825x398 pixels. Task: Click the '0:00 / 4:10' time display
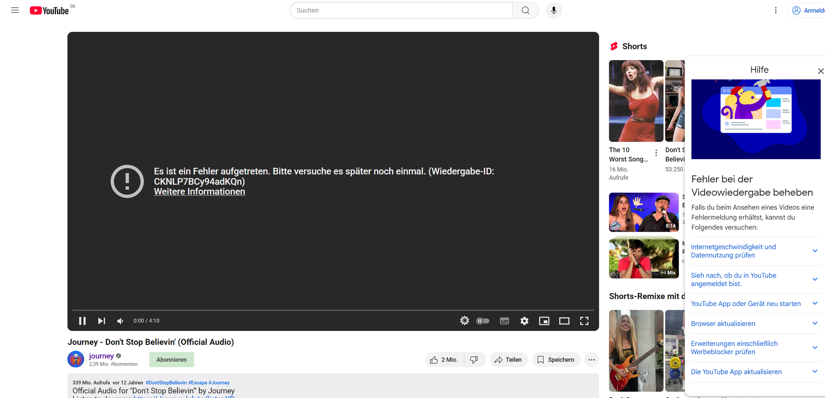click(147, 321)
